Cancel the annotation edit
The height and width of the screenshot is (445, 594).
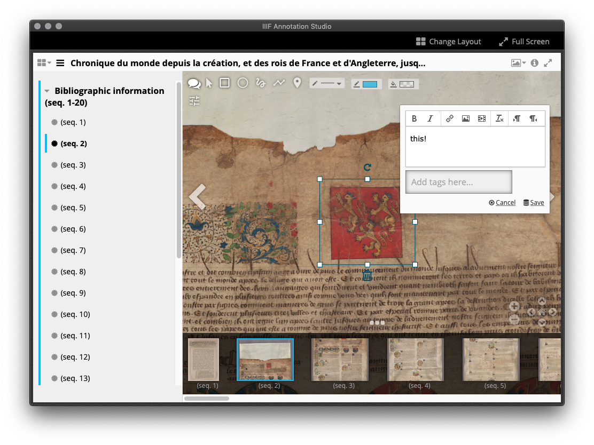(502, 203)
